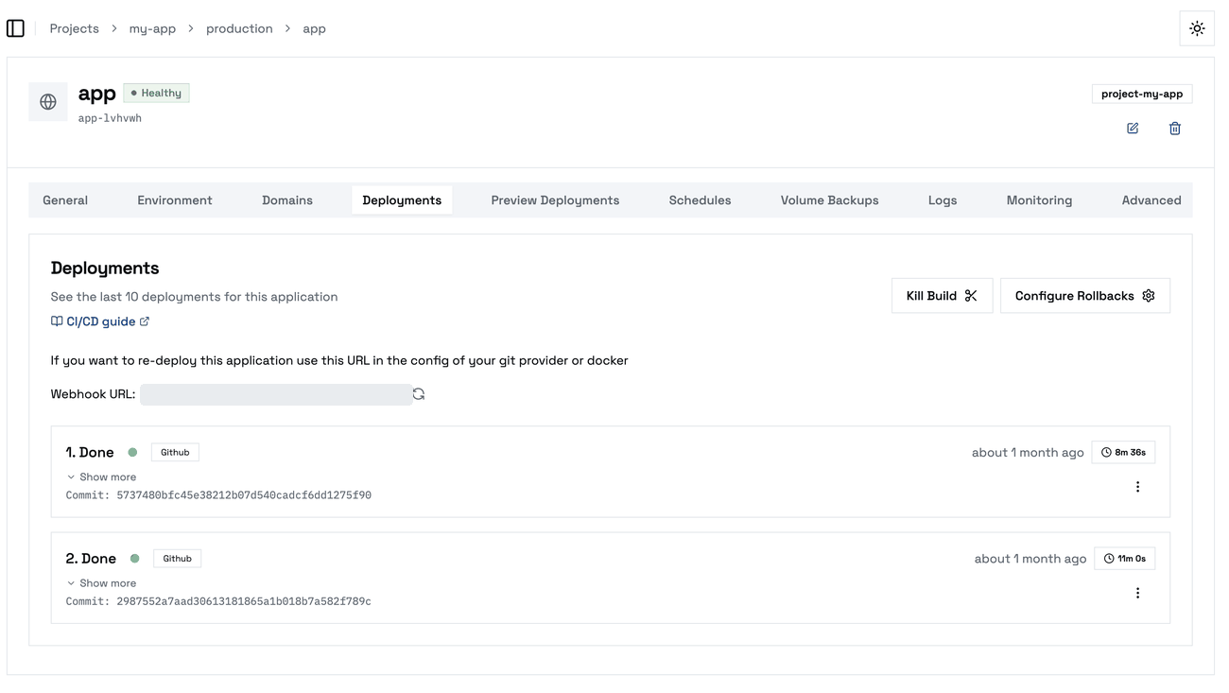View the Schedules tab
This screenshot has height=693, width=1229.
pyautogui.click(x=700, y=200)
